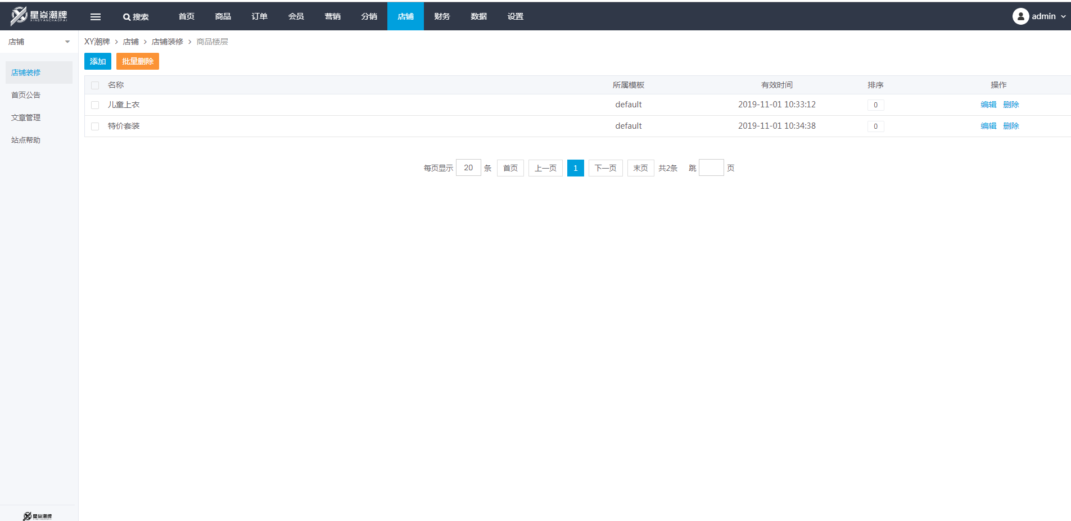Toggle the select-all header checkbox
Viewport: 1071px width, 521px height.
(x=95, y=85)
